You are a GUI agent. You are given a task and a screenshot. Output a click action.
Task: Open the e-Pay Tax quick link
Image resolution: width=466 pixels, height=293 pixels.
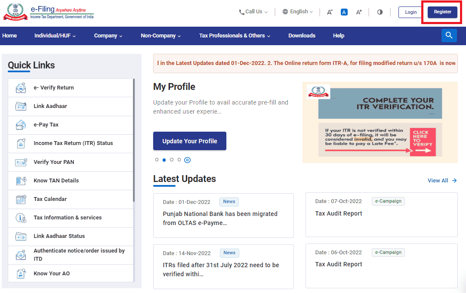coord(71,125)
